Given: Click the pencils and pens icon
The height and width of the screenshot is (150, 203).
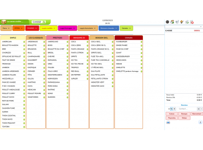Looking at the screenshot, I should point(177,22).
